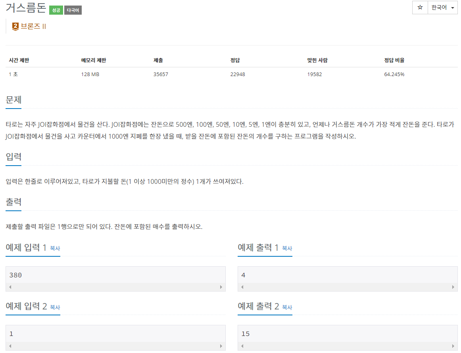Click the bronze tier 2 badge icon
This screenshot has width=461, height=353.
pyautogui.click(x=15, y=27)
